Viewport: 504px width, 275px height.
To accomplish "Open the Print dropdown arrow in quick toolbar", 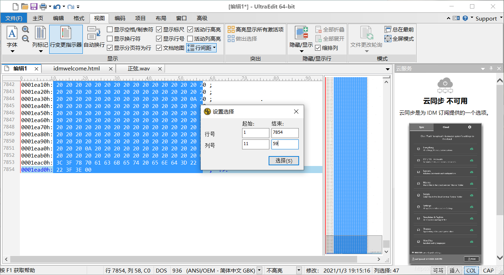I will click(50, 7).
